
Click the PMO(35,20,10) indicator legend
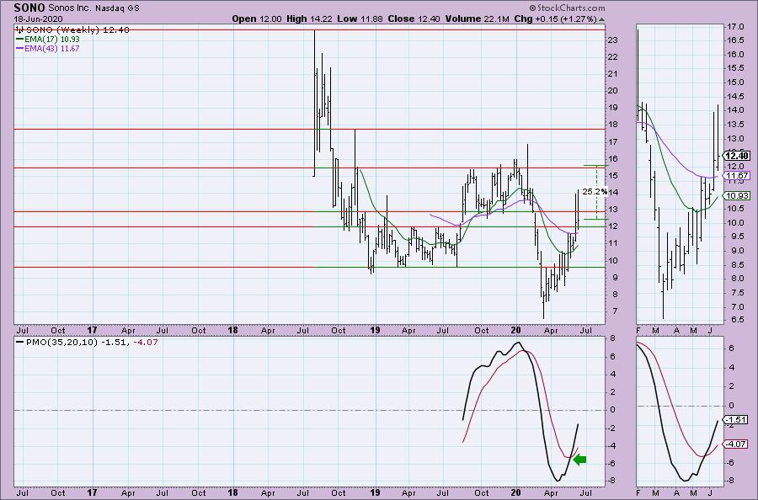87,342
